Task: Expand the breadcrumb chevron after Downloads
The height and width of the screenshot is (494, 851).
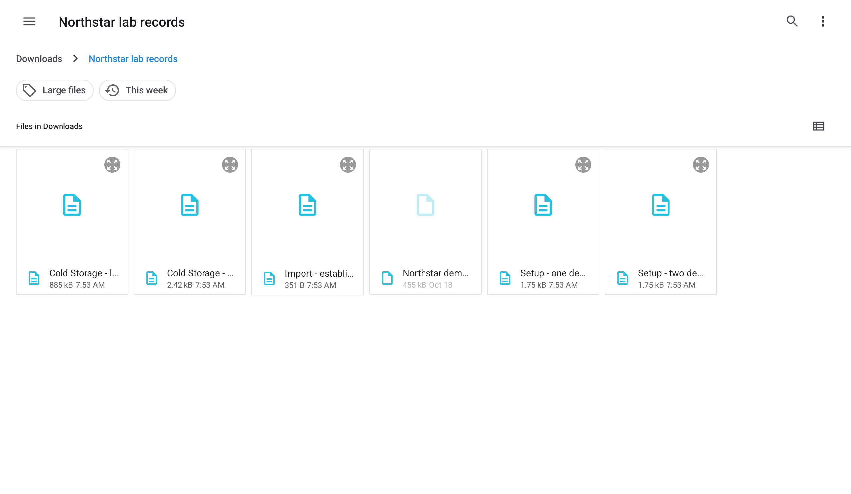Action: [76, 59]
